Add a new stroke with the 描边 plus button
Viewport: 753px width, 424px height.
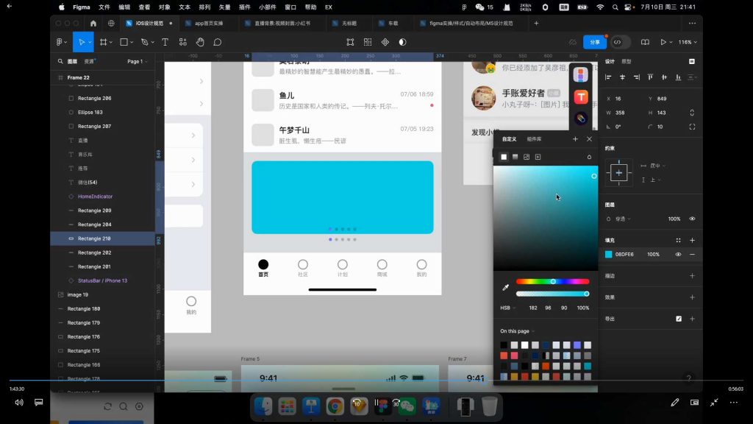pyautogui.click(x=692, y=275)
